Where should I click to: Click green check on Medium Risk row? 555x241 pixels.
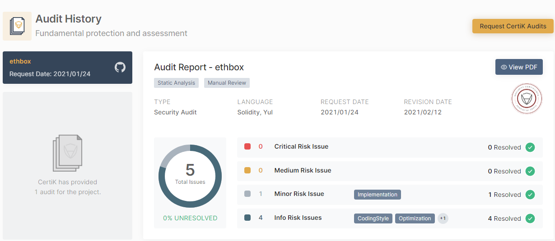(x=530, y=171)
